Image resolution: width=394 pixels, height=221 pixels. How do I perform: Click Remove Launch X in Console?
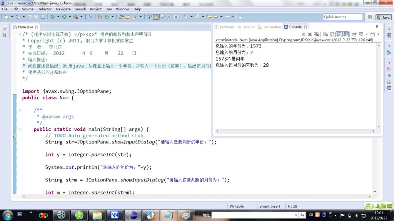coord(310,34)
